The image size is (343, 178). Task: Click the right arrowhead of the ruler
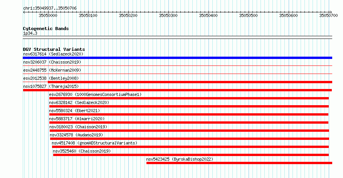tap(331, 12)
